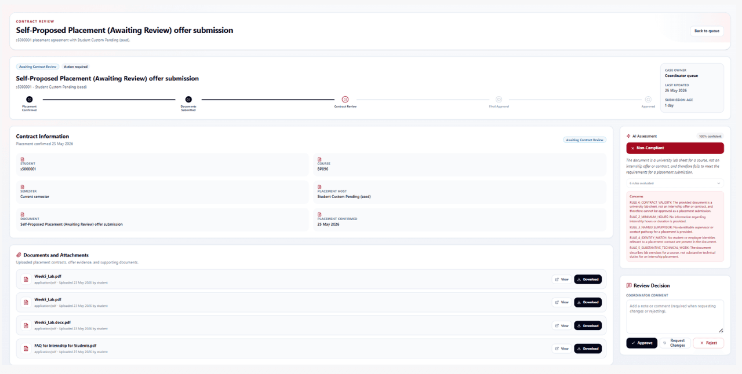The height and width of the screenshot is (374, 742).
Task: Click the Current semester value
Action: pos(35,196)
